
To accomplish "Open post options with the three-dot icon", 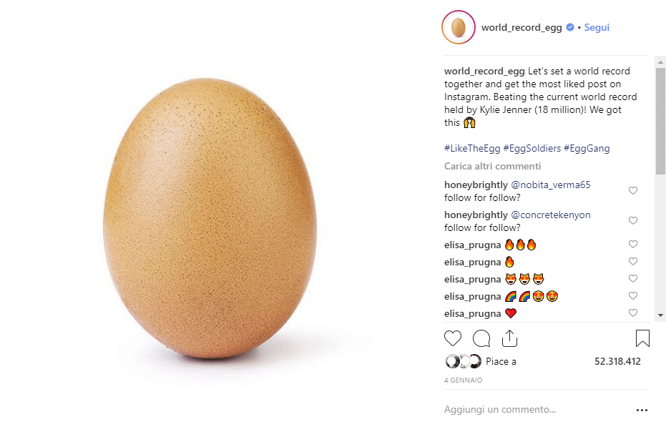I will 642,409.
